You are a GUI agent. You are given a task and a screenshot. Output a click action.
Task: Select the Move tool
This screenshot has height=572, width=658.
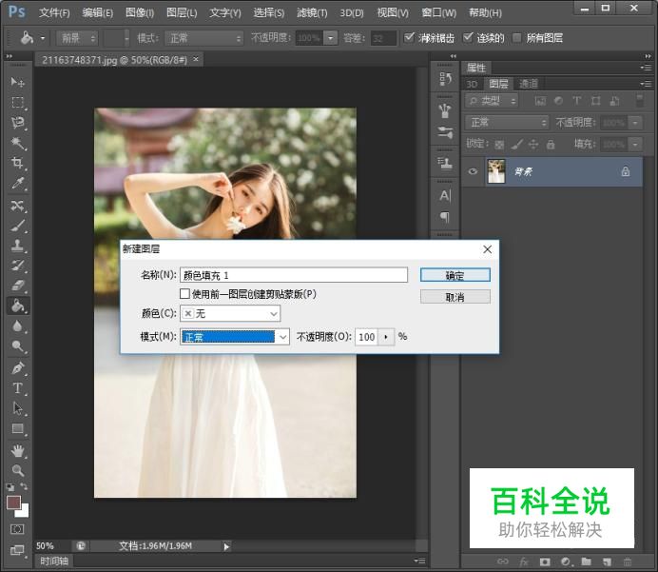(x=18, y=83)
